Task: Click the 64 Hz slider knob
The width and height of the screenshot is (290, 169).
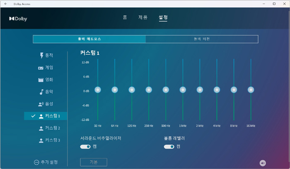Action: pyautogui.click(x=115, y=90)
